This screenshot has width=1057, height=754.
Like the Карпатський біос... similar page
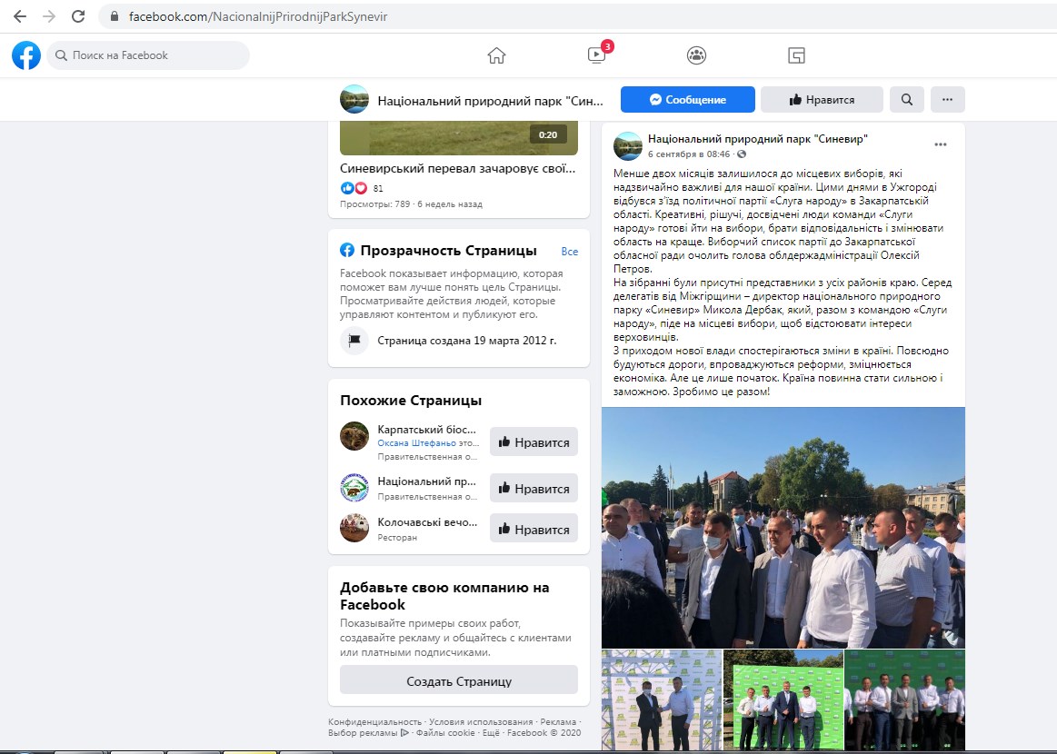click(x=533, y=442)
